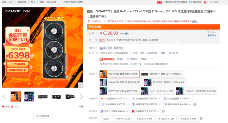Choose model RTX4070TI WindForce 12G 风魔
The height and width of the screenshot is (123, 228).
pos(196,91)
